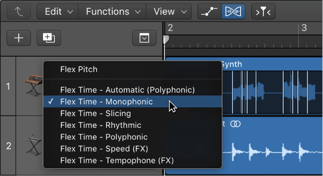Click the waveform in the Synth region
323x176 pixels.
tap(273, 92)
